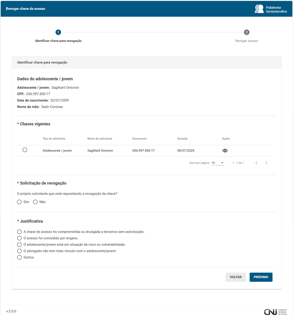Click the Plataforma Socioeducativa logo
This screenshot has height=319, width=294.
[270, 9]
